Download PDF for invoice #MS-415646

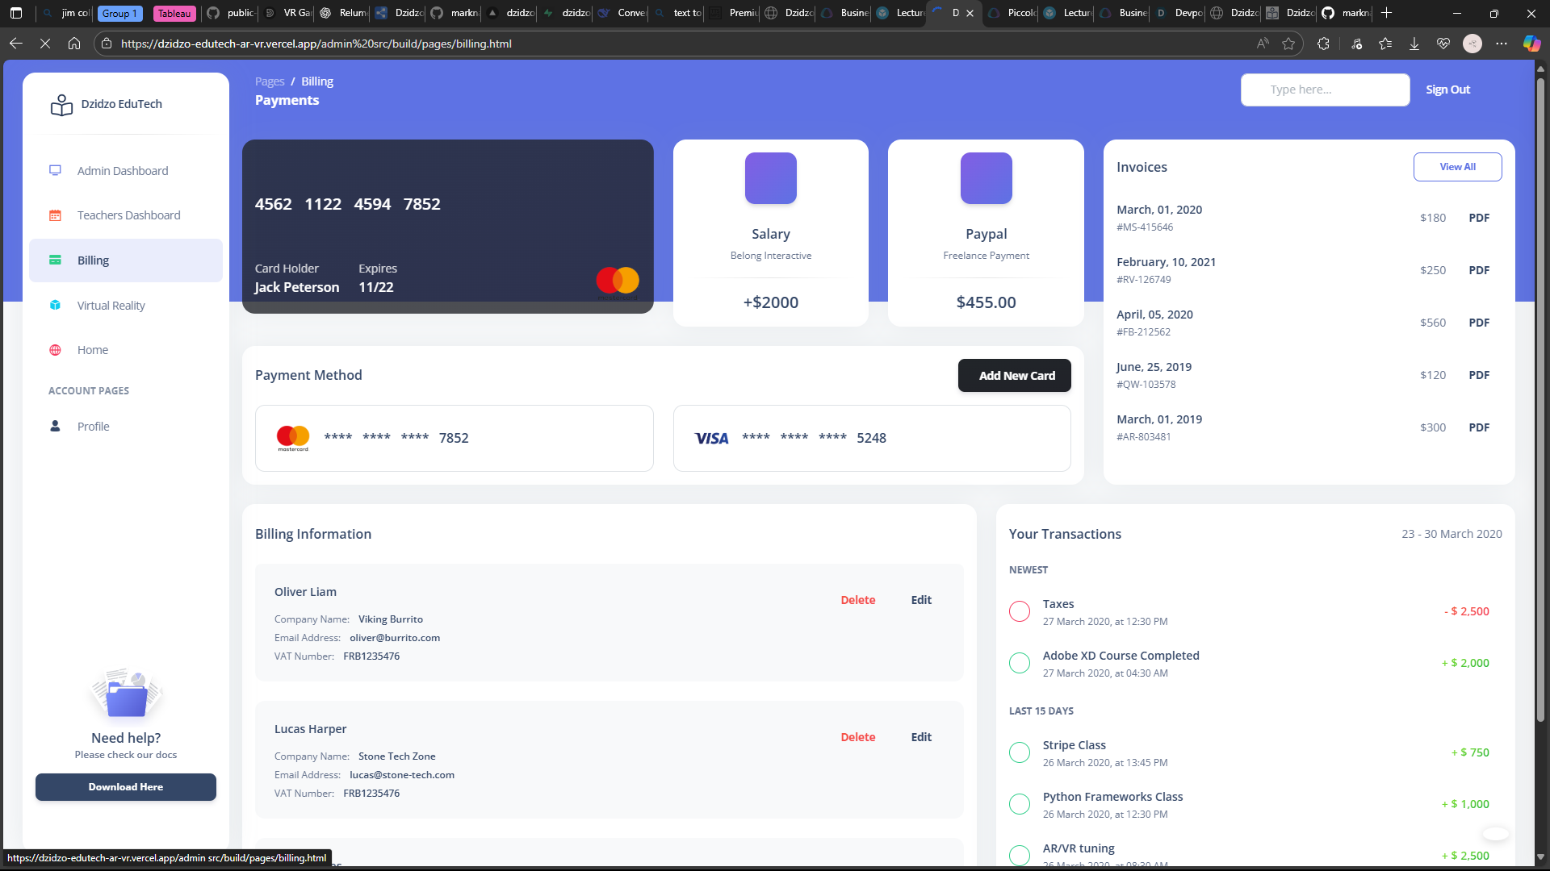(1479, 218)
